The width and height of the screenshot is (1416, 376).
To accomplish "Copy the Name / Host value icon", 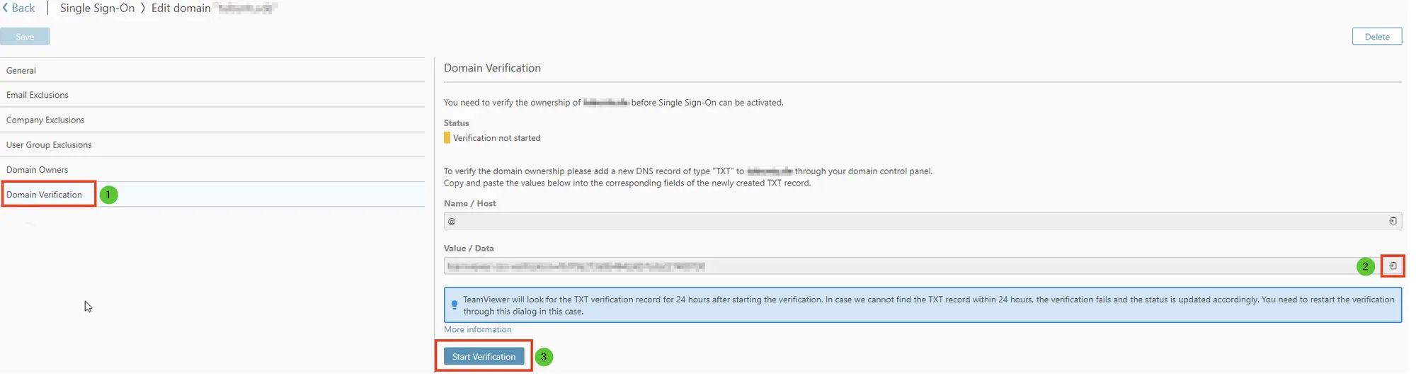I will click(x=1393, y=222).
